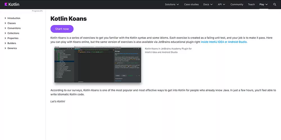
Task: Open the Solutions dropdown menu
Action: click(x=172, y=4)
